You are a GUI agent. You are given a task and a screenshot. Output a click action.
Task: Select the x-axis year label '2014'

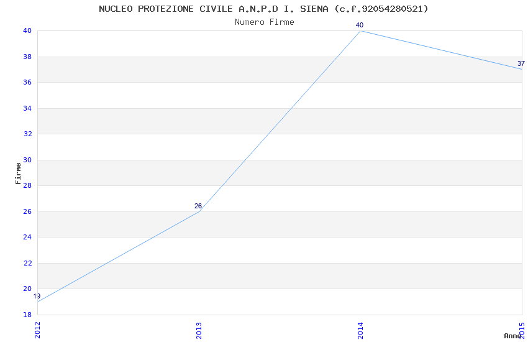pyautogui.click(x=360, y=331)
